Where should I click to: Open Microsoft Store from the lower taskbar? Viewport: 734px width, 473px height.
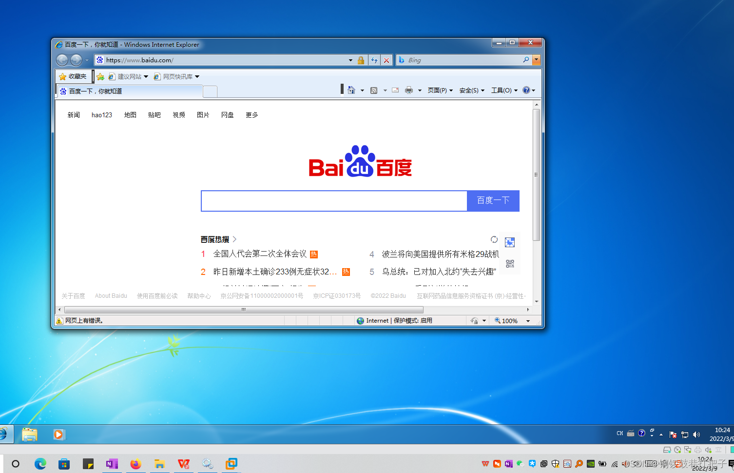[64, 464]
